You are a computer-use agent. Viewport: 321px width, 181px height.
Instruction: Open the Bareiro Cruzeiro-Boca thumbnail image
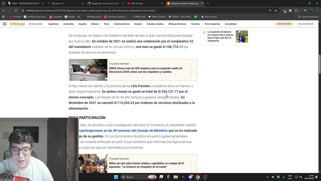tap(242, 36)
